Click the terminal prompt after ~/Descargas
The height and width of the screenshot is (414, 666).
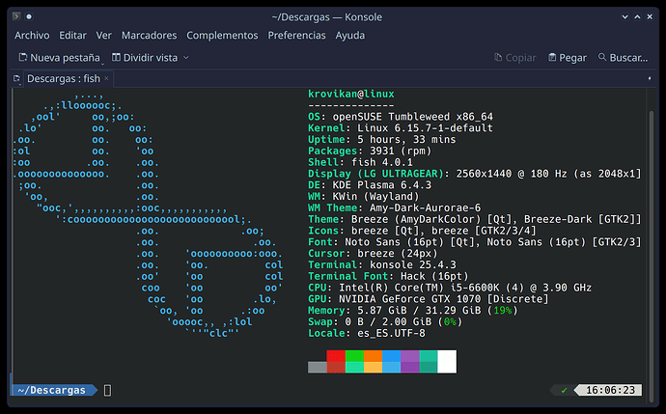(x=108, y=390)
